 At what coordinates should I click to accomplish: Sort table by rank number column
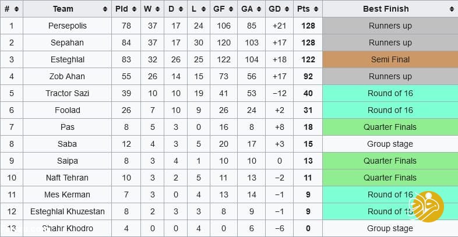click(16, 9)
